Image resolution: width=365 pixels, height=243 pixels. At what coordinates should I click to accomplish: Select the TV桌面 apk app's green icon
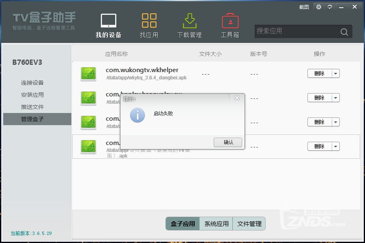coord(88,147)
